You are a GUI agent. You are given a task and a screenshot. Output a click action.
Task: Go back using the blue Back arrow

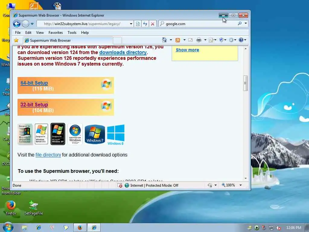17,24
